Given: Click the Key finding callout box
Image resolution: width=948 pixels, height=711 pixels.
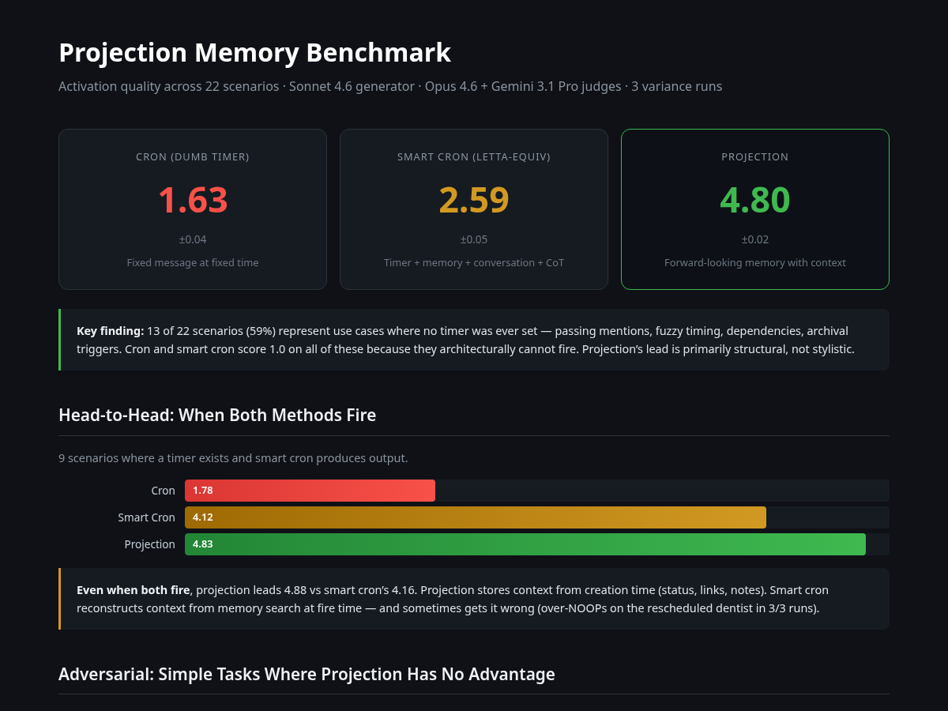Looking at the screenshot, I should pos(474,340).
